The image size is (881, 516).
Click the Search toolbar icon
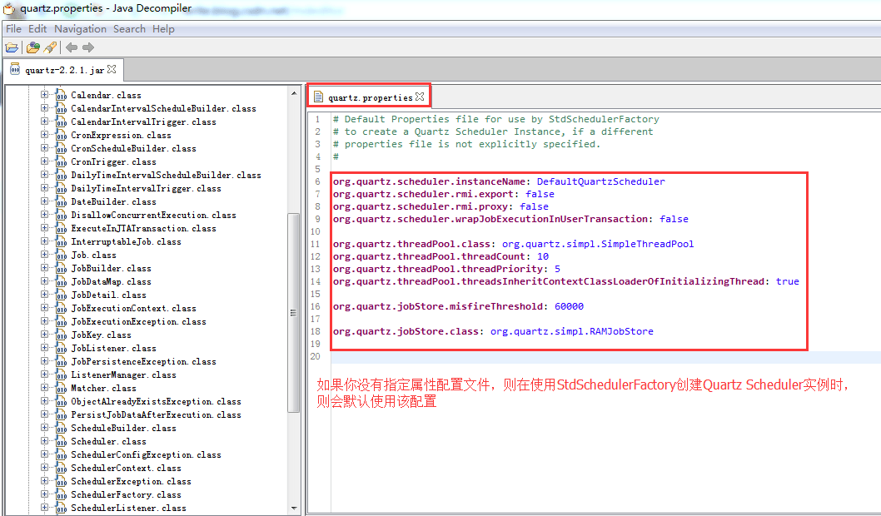pos(48,47)
